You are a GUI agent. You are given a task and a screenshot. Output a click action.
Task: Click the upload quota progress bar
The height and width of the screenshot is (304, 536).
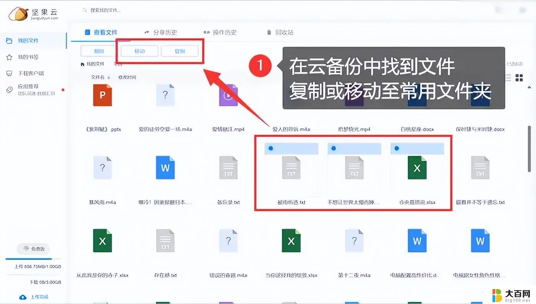tap(33, 260)
